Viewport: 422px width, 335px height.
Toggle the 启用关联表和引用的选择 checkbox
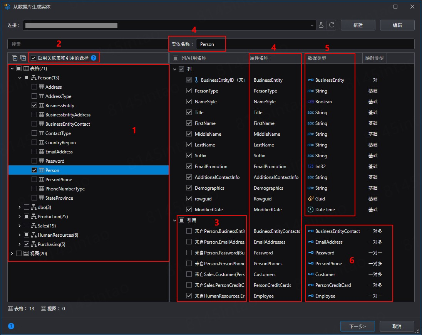pyautogui.click(x=33, y=58)
